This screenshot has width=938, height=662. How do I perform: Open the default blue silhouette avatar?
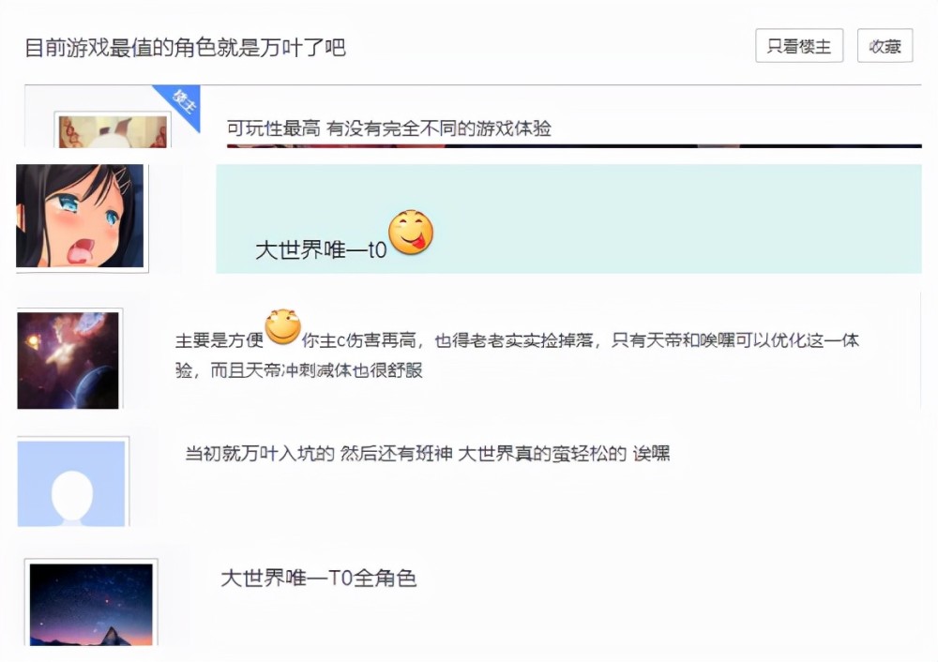(x=71, y=484)
